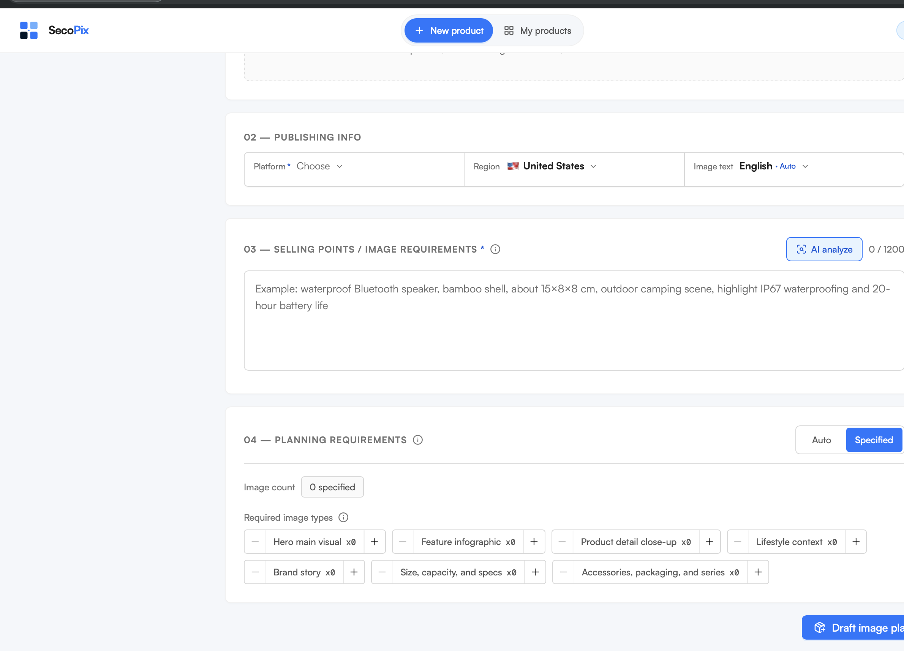The height and width of the screenshot is (651, 904).
Task: Reduce Size, capacity, and specs count
Action: [x=382, y=572]
